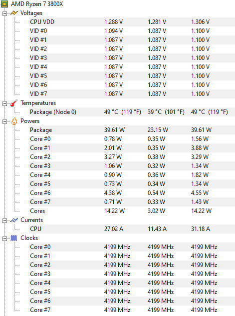The height and width of the screenshot is (316, 235).
Task: Click the CPU current value 27.02 A
Action: [x=114, y=229]
